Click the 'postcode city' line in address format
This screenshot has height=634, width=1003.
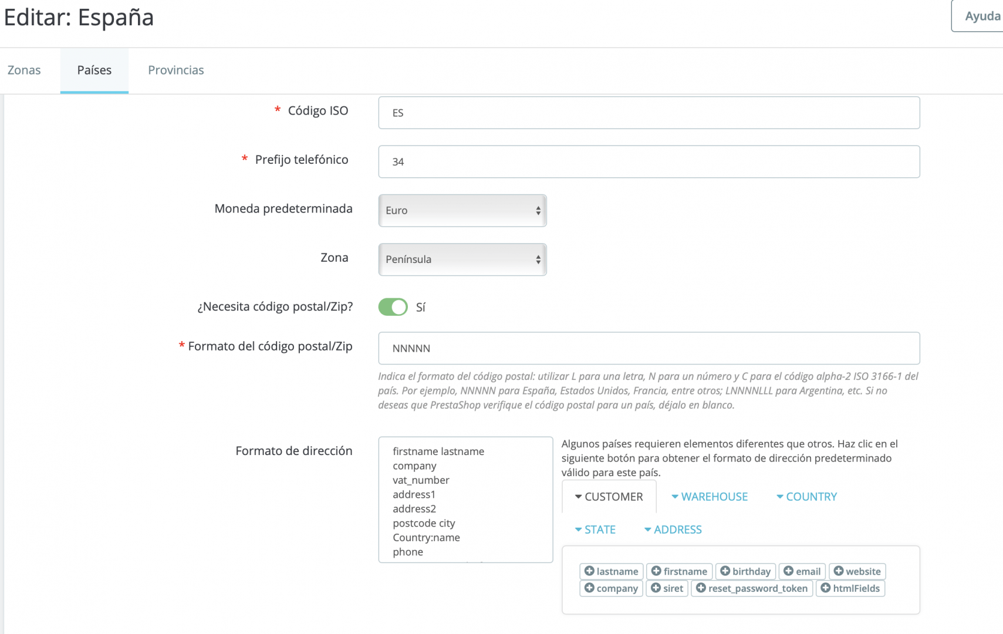424,523
